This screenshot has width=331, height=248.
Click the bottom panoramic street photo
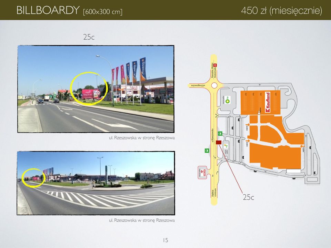pos(96,183)
